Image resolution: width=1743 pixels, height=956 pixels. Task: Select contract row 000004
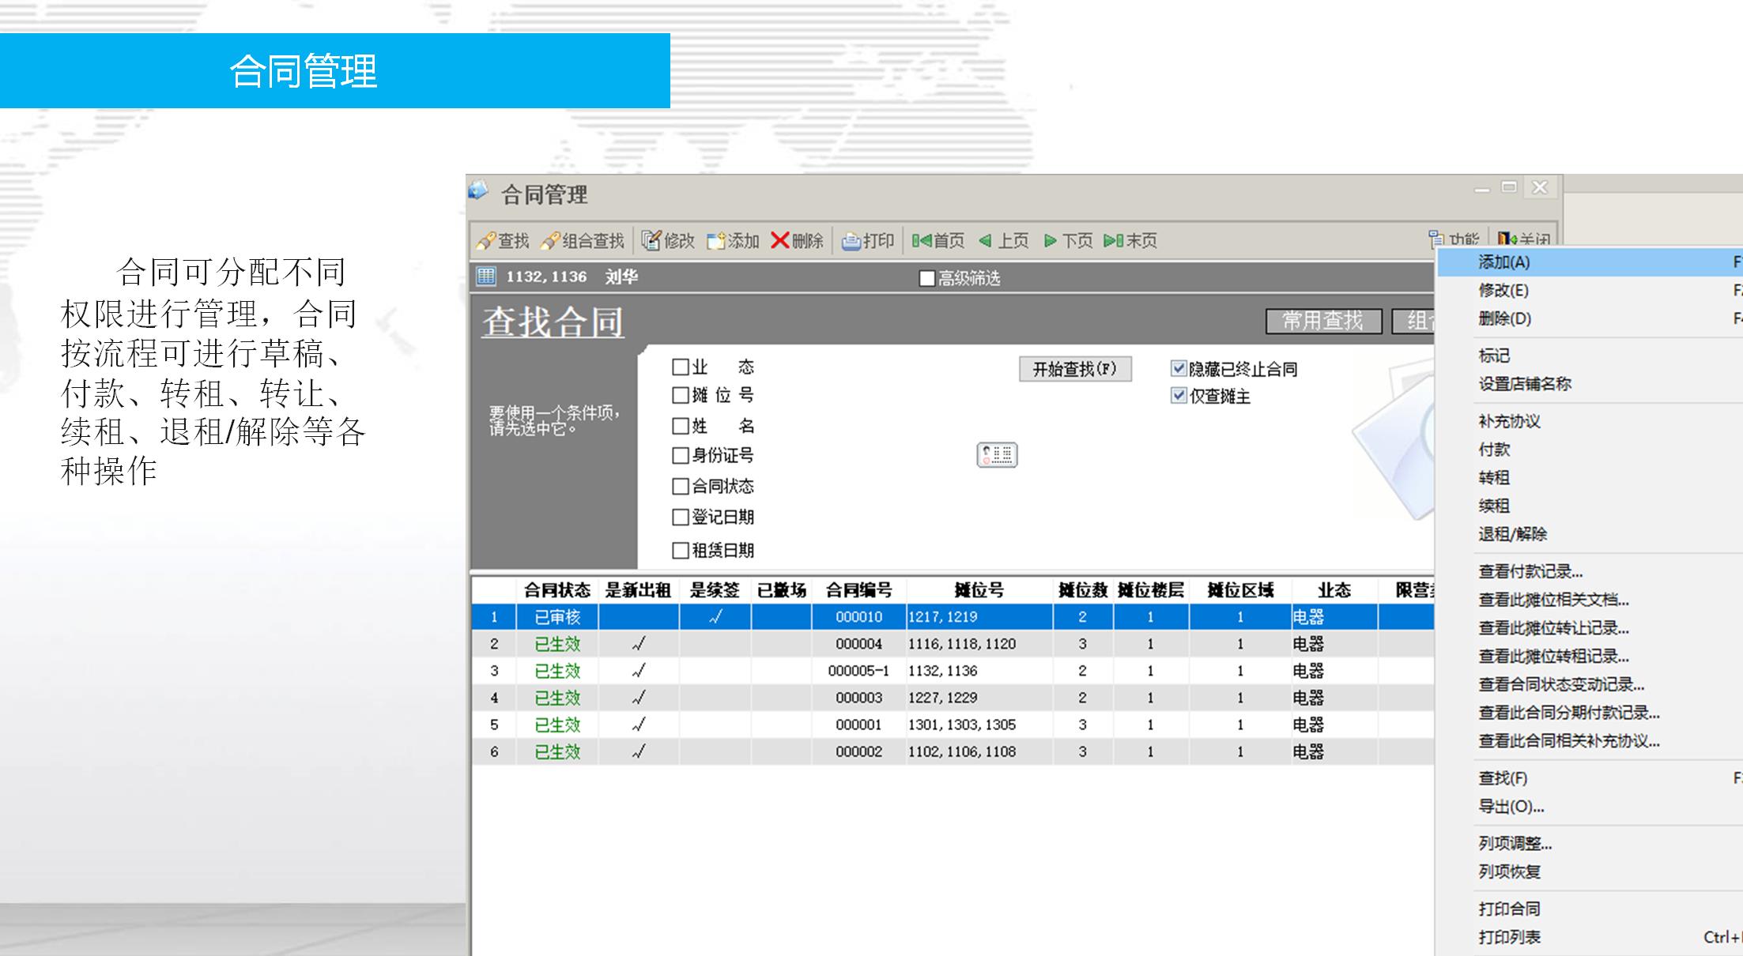858,644
